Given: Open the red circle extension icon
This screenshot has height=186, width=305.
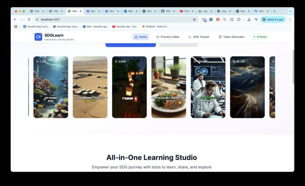Looking at the screenshot, I should pos(218,19).
